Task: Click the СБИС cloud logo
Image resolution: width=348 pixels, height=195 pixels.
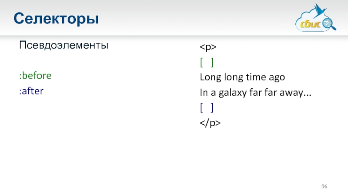Action: [314, 20]
